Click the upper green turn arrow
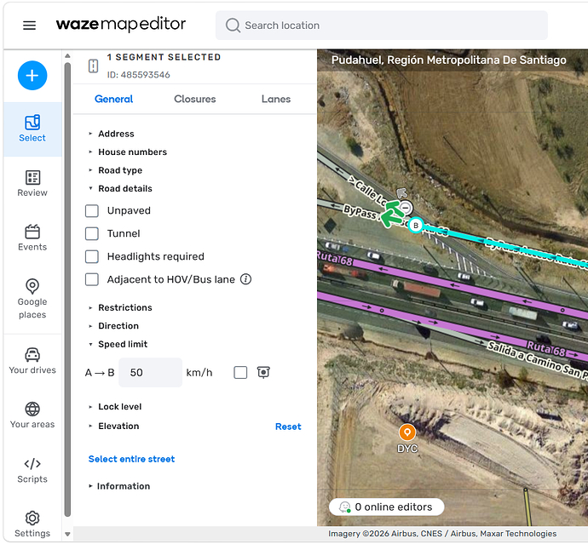Screen dimensions: 588x544 [x=392, y=206]
